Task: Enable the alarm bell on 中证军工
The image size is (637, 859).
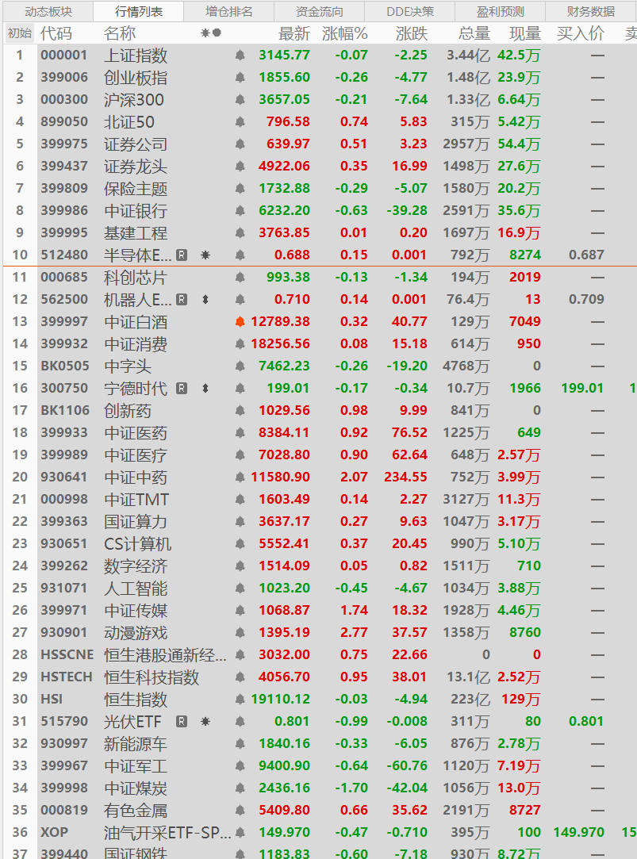Action: point(240,766)
